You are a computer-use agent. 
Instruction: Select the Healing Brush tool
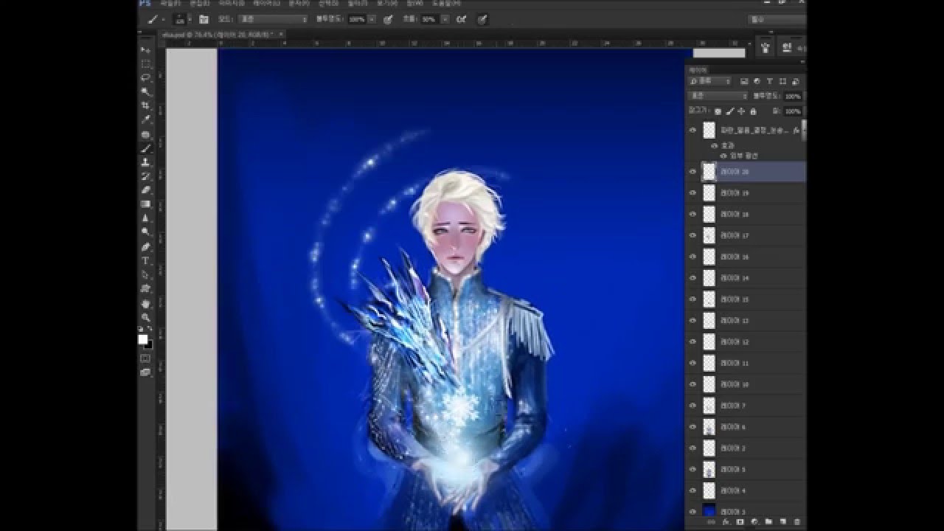click(145, 135)
